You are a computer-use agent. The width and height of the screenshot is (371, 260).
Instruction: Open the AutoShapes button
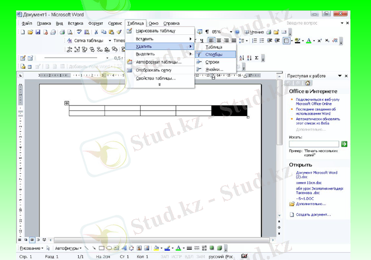(x=68, y=248)
